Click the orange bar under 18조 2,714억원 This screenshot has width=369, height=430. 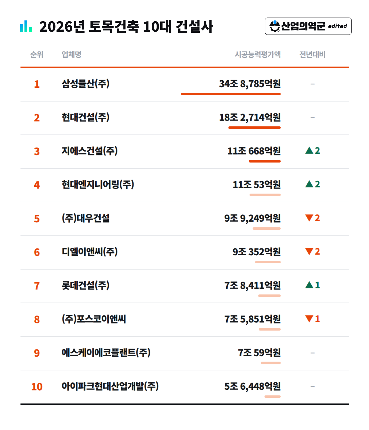(254, 128)
